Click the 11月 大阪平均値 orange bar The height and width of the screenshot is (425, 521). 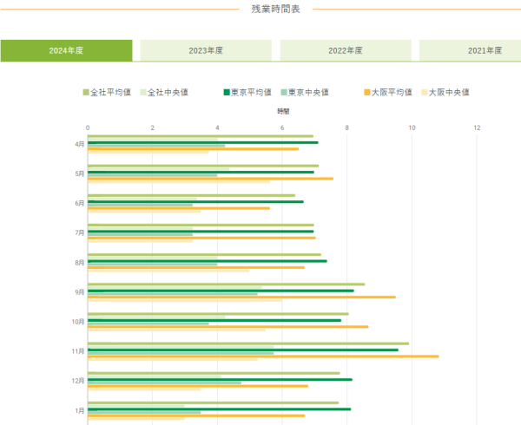[263, 356]
